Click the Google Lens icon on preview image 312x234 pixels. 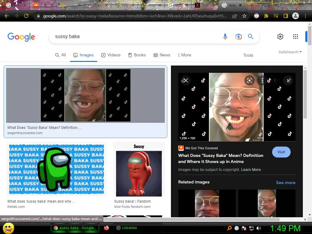(x=249, y=80)
